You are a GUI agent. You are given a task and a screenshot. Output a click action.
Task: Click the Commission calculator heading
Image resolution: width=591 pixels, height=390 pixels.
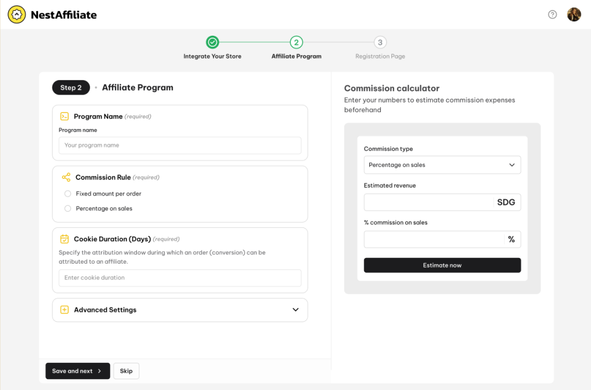coord(392,88)
